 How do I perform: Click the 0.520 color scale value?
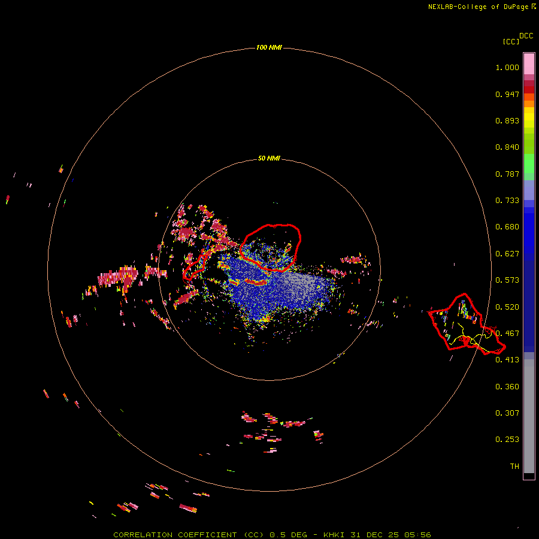click(x=507, y=307)
